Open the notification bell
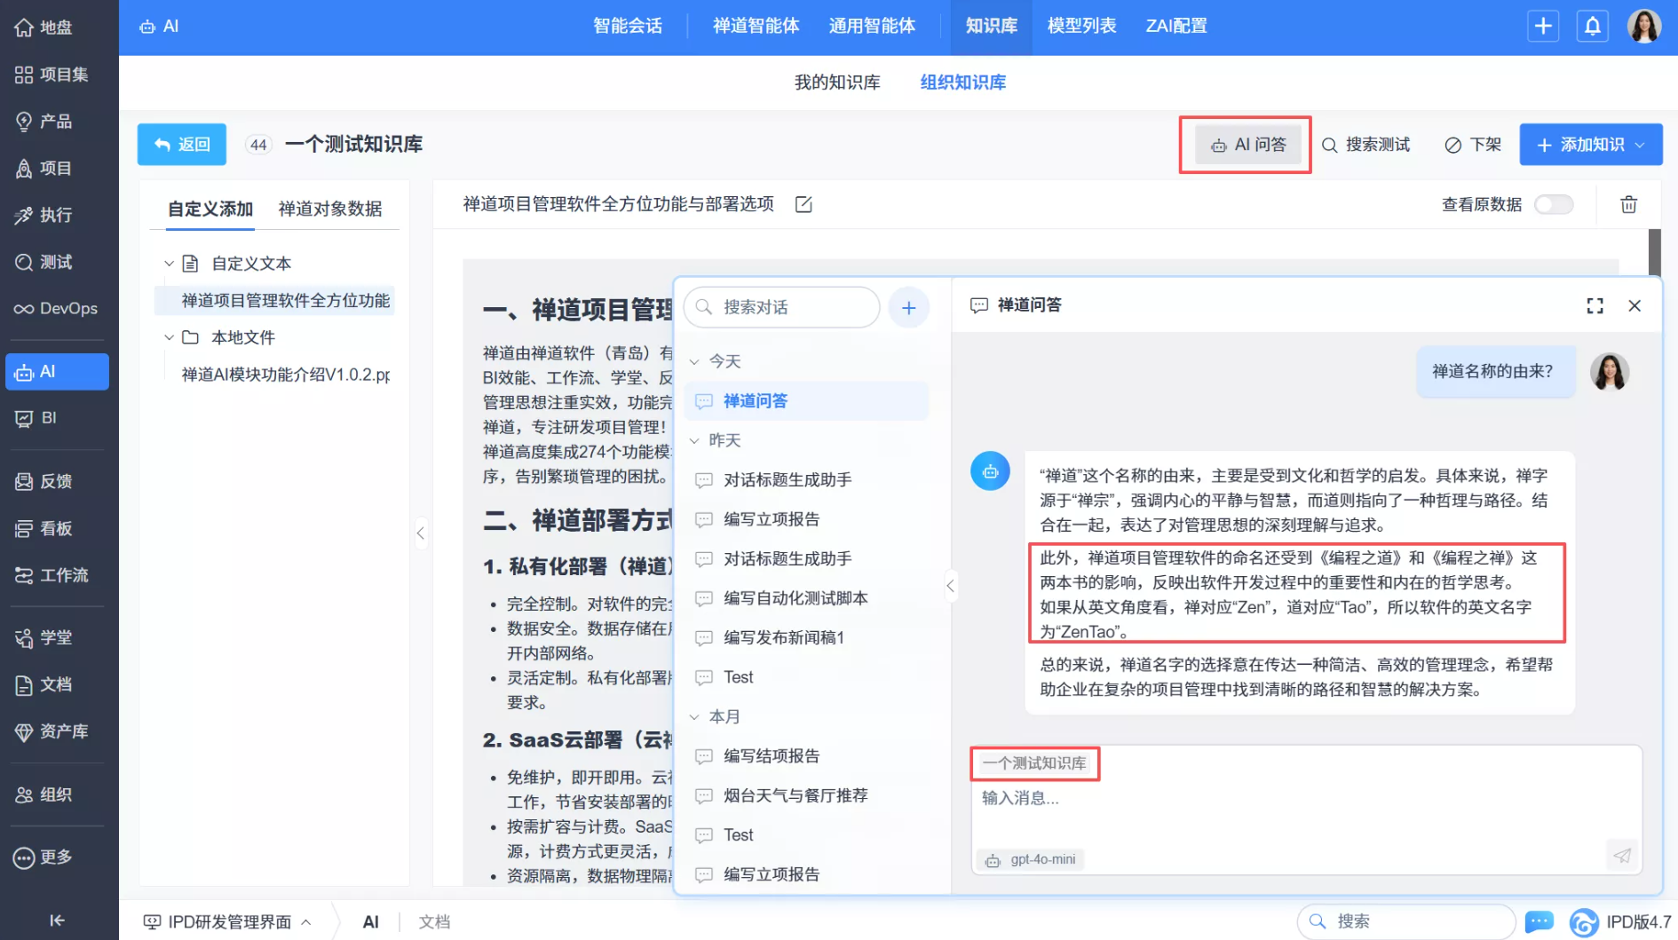Viewport: 1678px width, 940px height. click(x=1592, y=26)
